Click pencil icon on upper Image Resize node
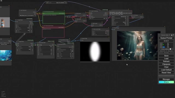Viewport: 175px width, 98px height. (x=17, y=20)
